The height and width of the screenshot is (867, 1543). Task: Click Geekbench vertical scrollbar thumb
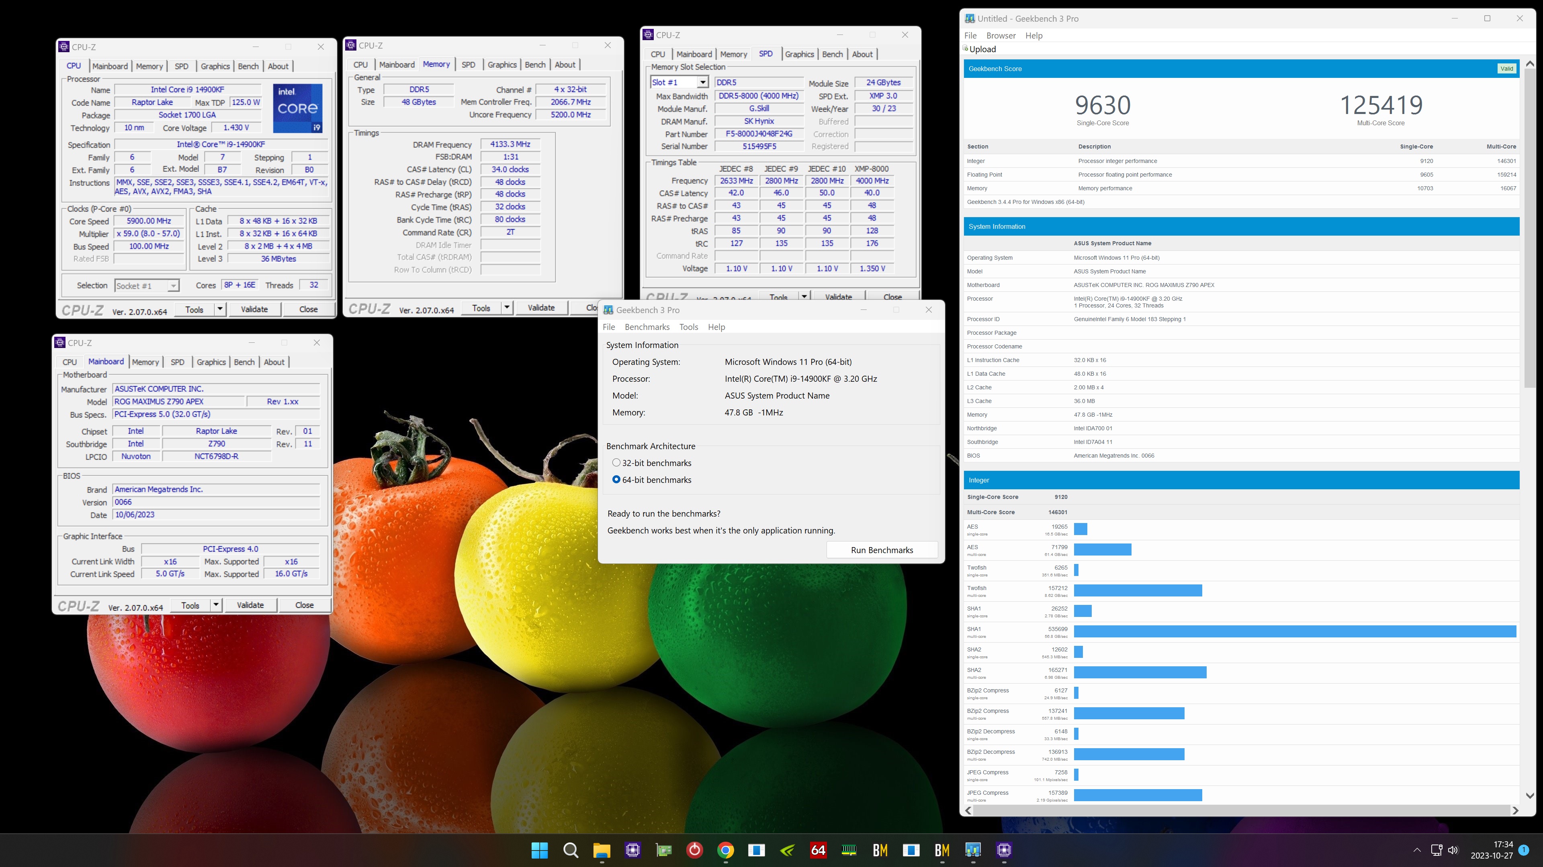pyautogui.click(x=1530, y=227)
